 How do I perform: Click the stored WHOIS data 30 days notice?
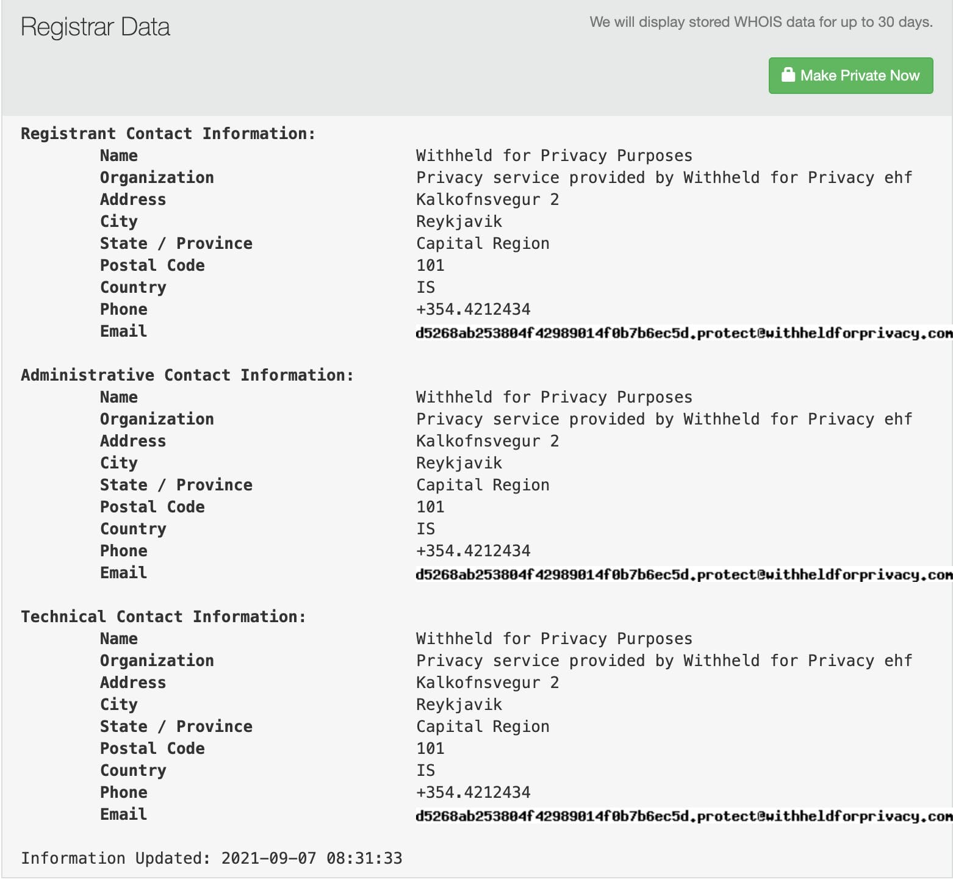click(761, 23)
